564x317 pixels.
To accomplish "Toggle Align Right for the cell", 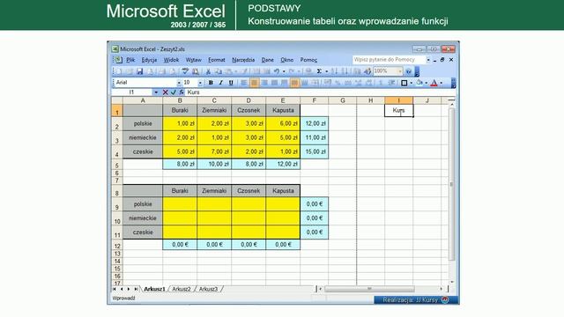I will coord(264,83).
